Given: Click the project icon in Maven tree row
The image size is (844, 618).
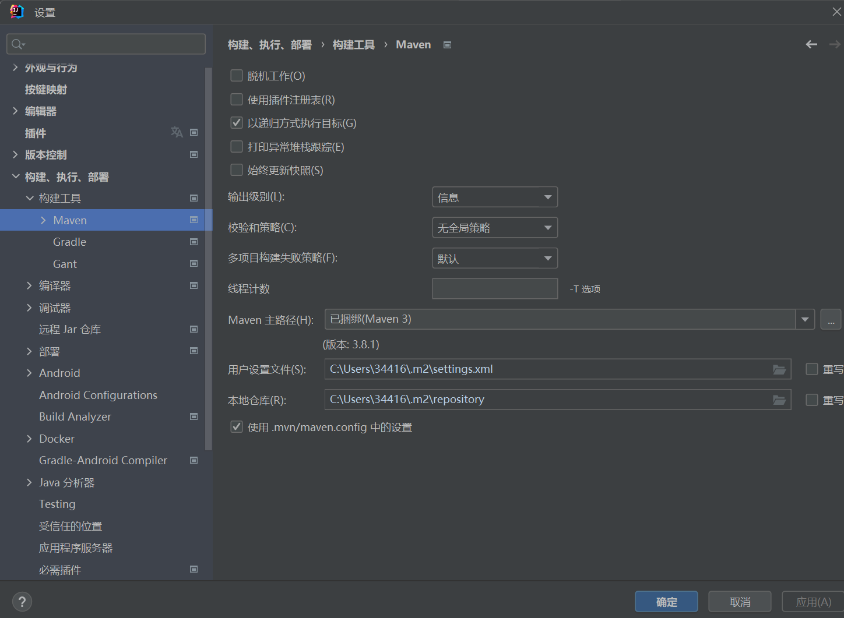Looking at the screenshot, I should pos(194,220).
